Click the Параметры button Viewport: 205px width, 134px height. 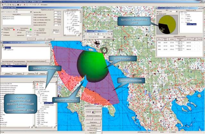31,74
